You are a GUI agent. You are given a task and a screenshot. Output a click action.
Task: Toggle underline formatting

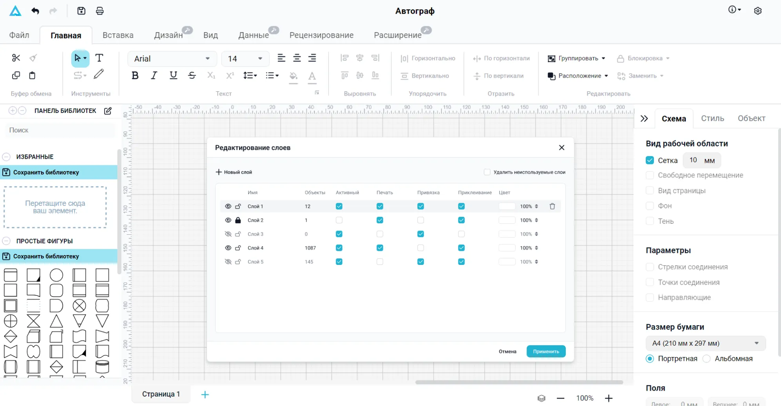click(x=173, y=76)
